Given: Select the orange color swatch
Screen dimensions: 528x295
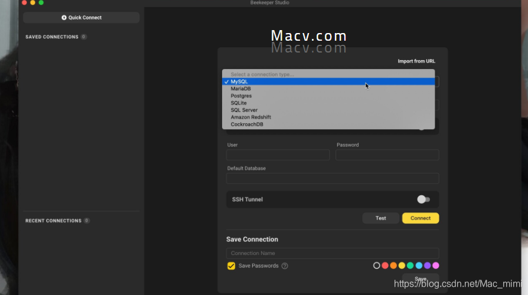Looking at the screenshot, I should coord(393,265).
